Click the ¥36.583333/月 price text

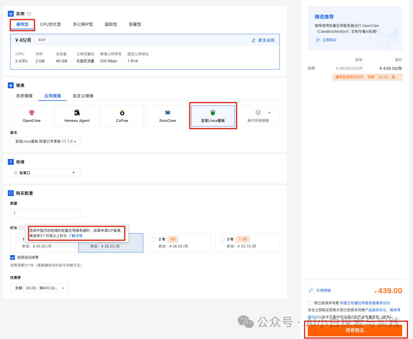point(349,68)
